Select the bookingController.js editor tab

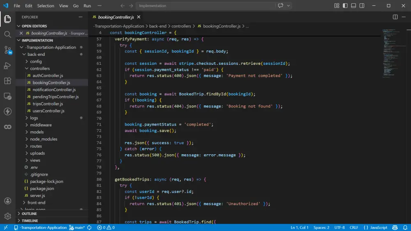tap(116, 17)
